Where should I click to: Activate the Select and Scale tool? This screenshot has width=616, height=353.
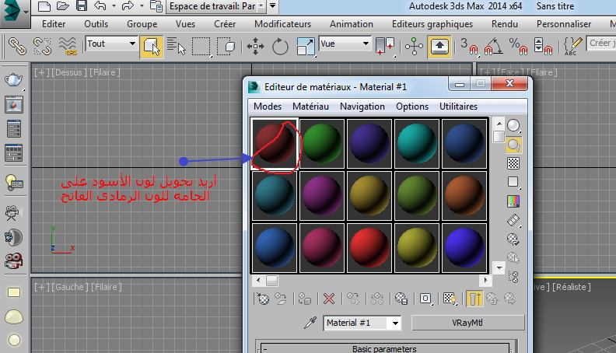[x=306, y=46]
